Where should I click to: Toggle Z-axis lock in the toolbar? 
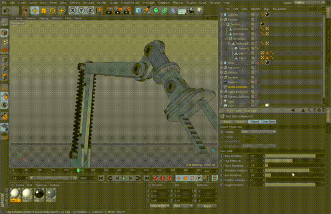(x=90, y=10)
